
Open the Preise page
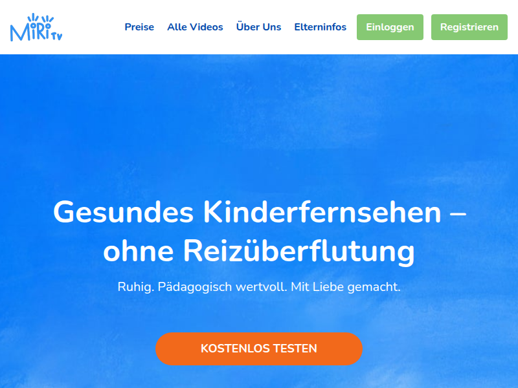[139, 27]
